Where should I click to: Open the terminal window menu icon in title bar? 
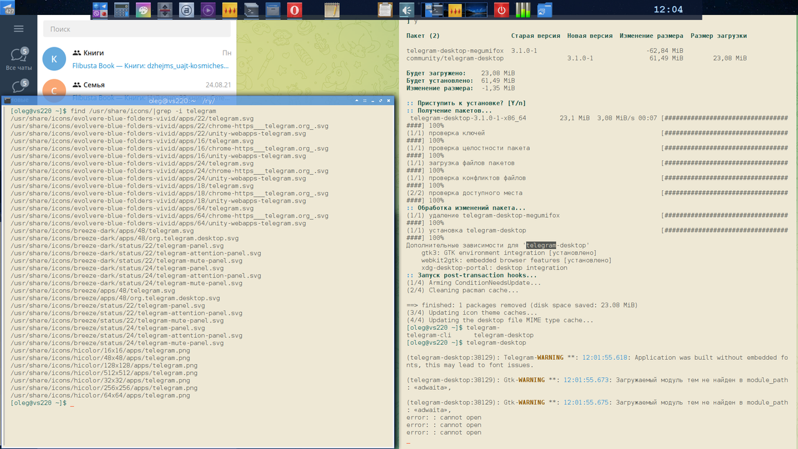tap(7, 100)
